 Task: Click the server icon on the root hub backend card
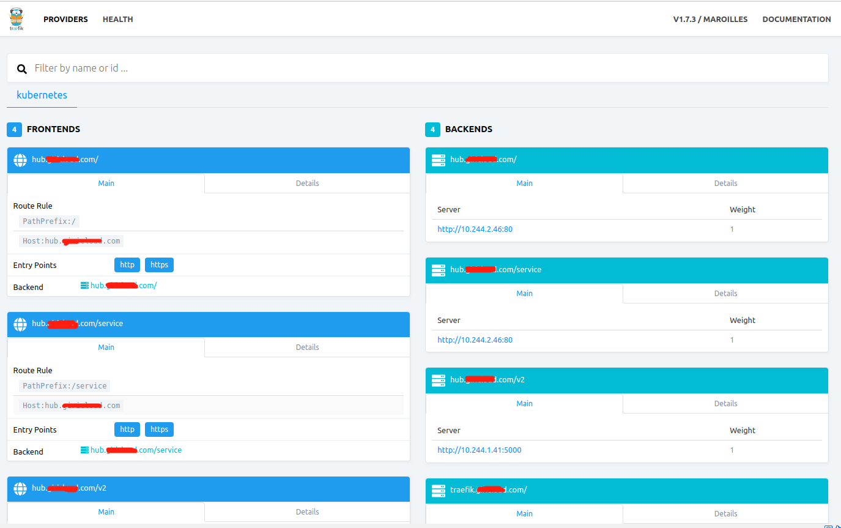pyautogui.click(x=439, y=160)
